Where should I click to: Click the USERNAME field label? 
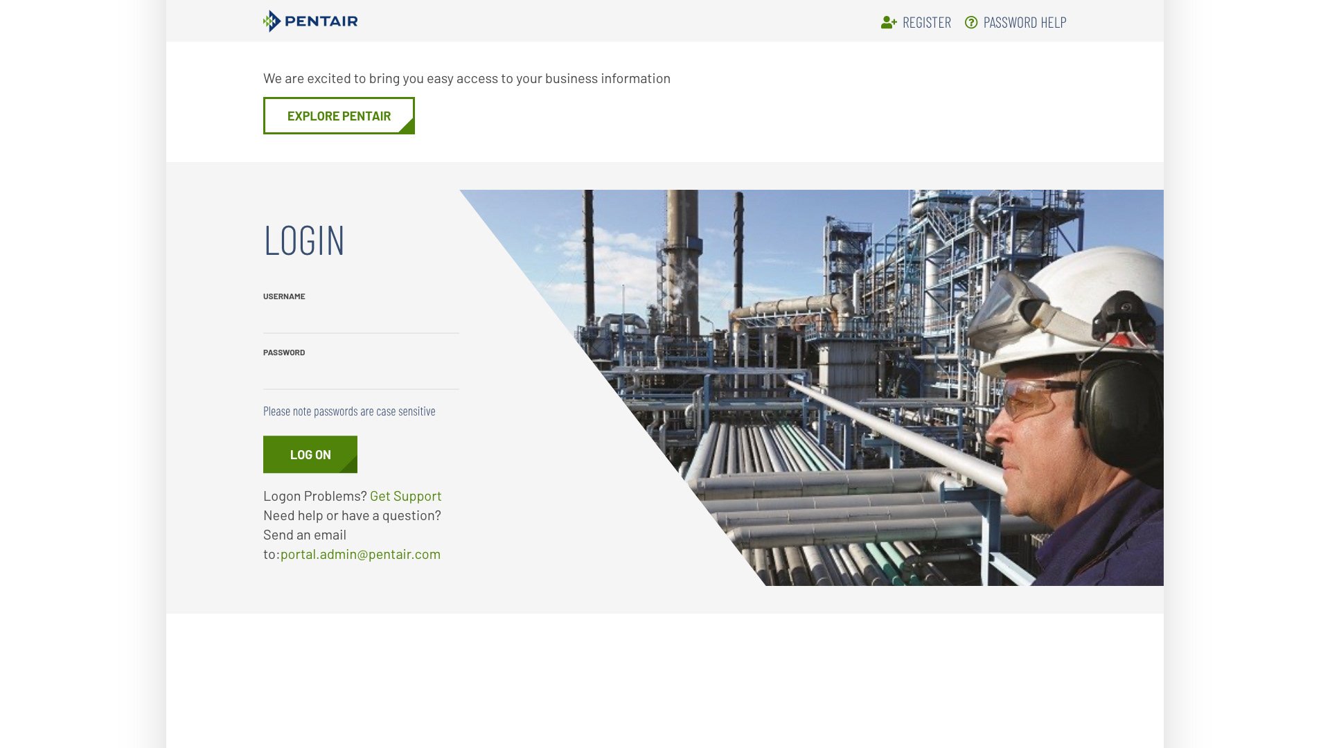(x=284, y=296)
